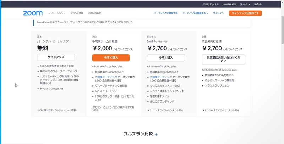
Task: Click サインアップ button in free plan
Action: (56, 57)
